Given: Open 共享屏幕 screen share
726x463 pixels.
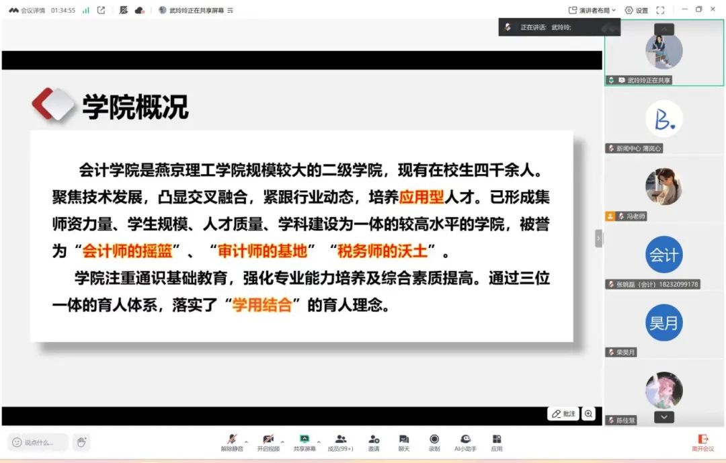Looking at the screenshot, I should coord(305,441).
